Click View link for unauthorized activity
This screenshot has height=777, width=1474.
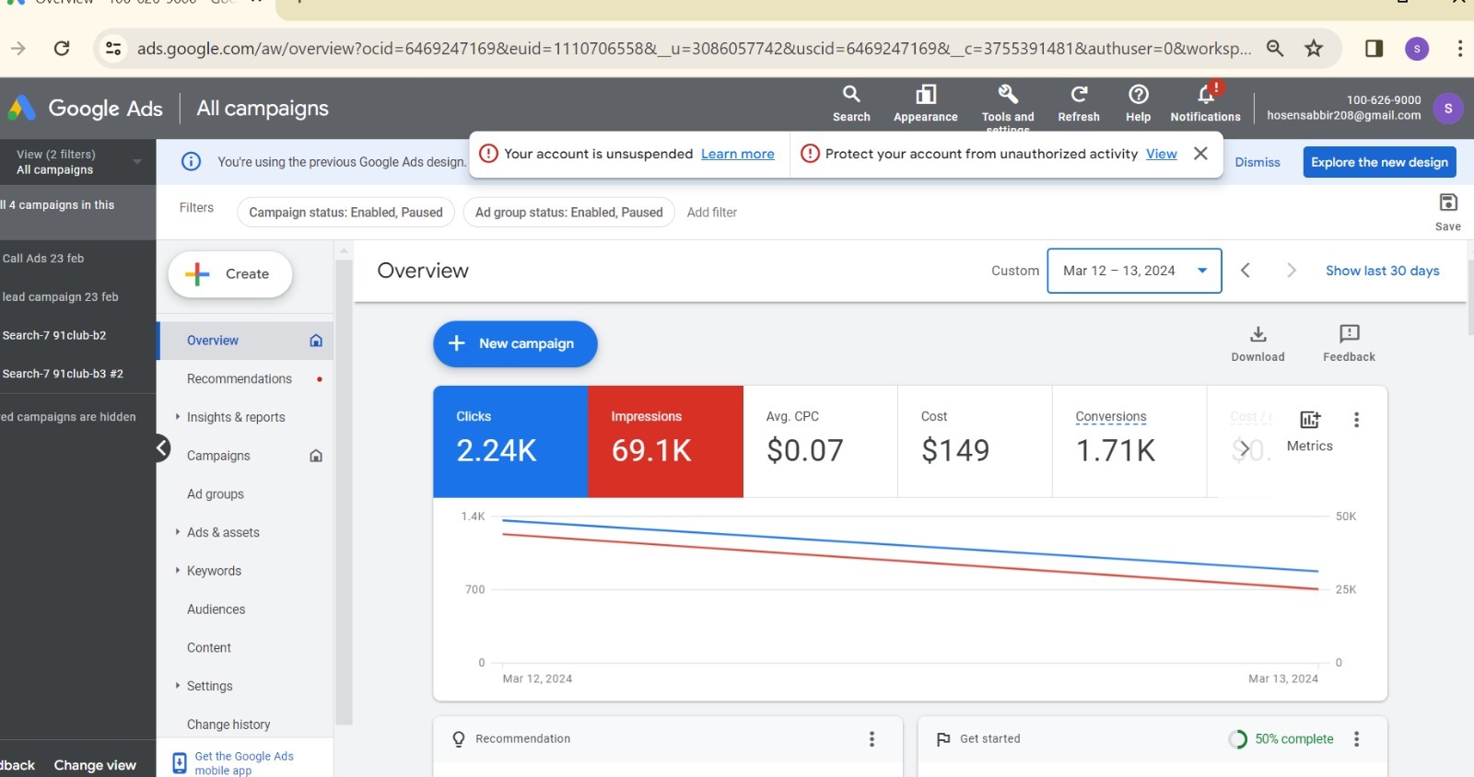(1161, 154)
